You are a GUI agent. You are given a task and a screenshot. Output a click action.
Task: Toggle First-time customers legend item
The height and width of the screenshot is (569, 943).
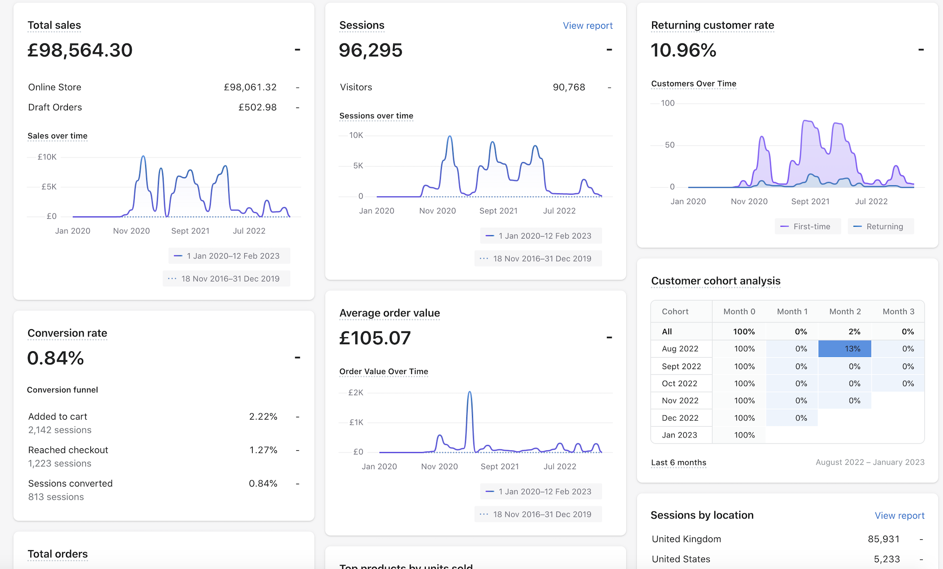coord(807,226)
